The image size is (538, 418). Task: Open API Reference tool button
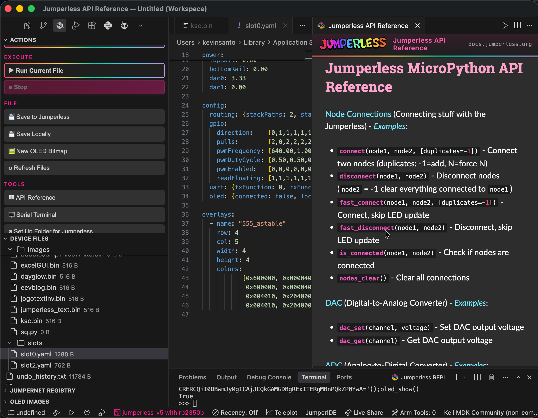point(84,198)
